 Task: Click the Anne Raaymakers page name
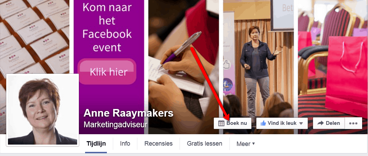[x=128, y=113]
